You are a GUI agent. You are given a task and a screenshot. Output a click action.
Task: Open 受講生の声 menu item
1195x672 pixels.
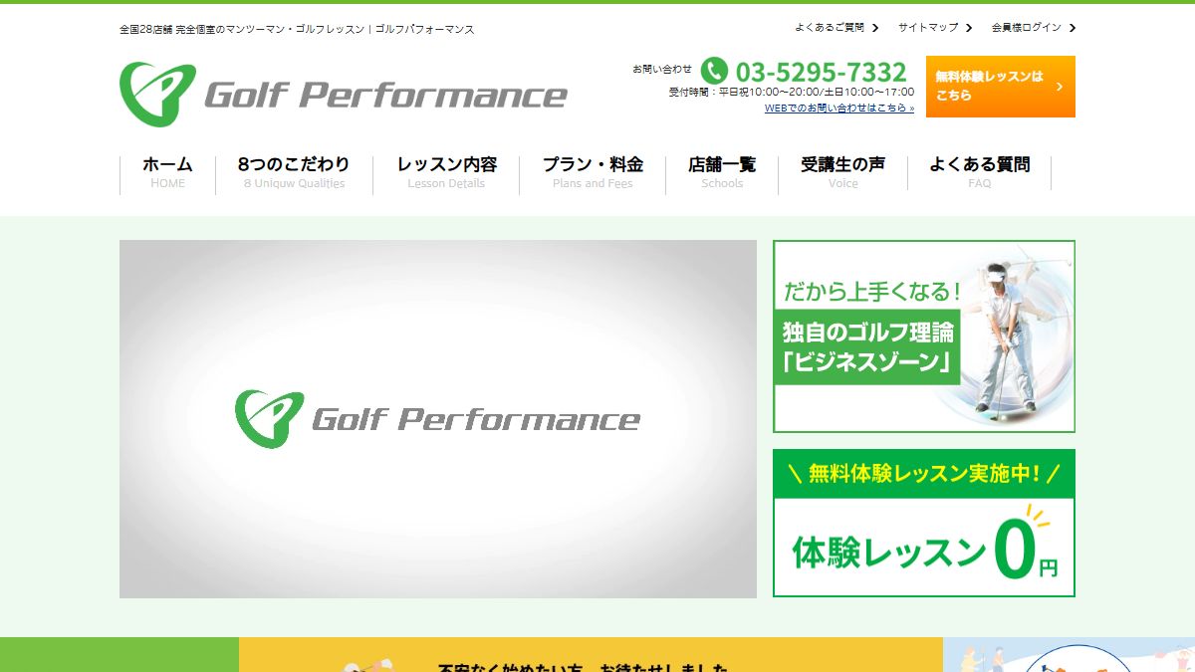click(842, 172)
